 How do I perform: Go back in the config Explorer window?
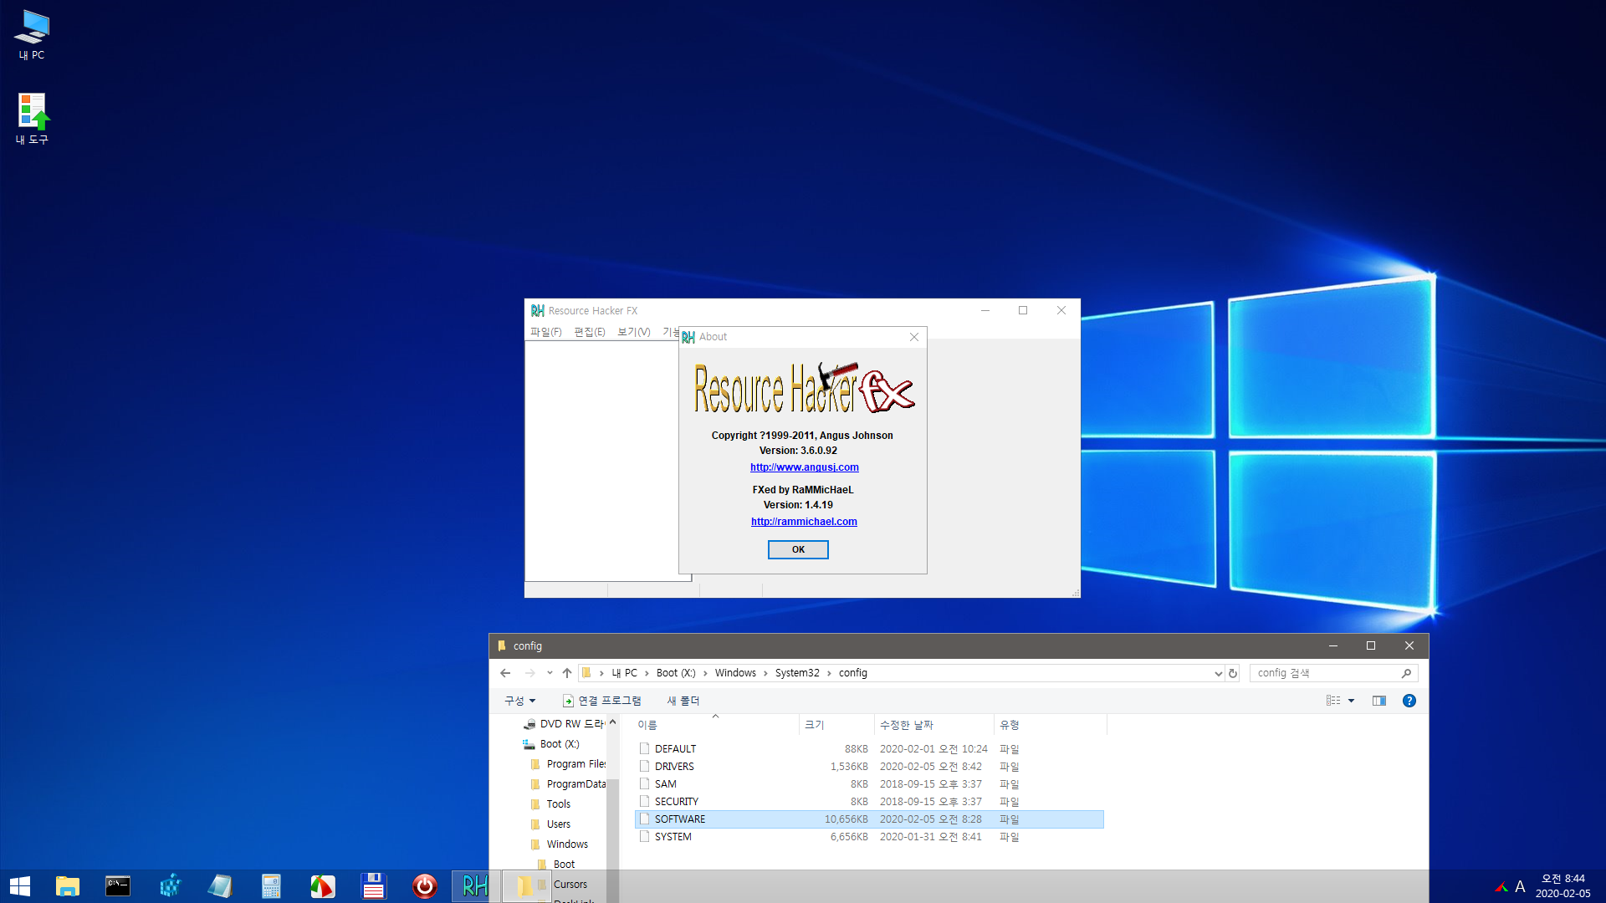[x=505, y=673]
